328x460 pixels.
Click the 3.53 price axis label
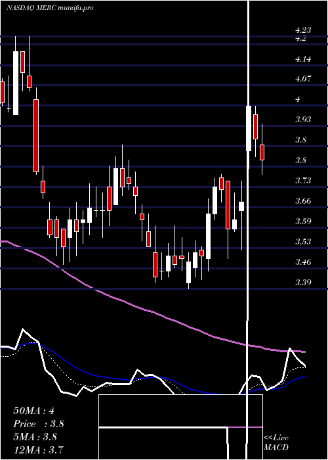pos(303,241)
